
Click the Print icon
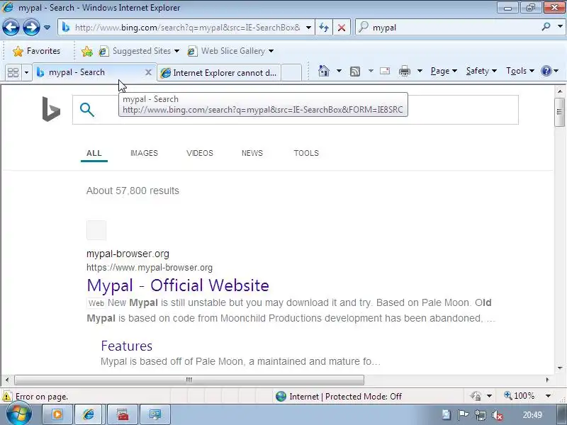404,72
